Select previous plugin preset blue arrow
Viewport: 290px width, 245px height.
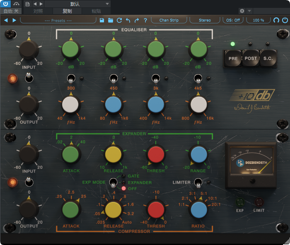6,20
